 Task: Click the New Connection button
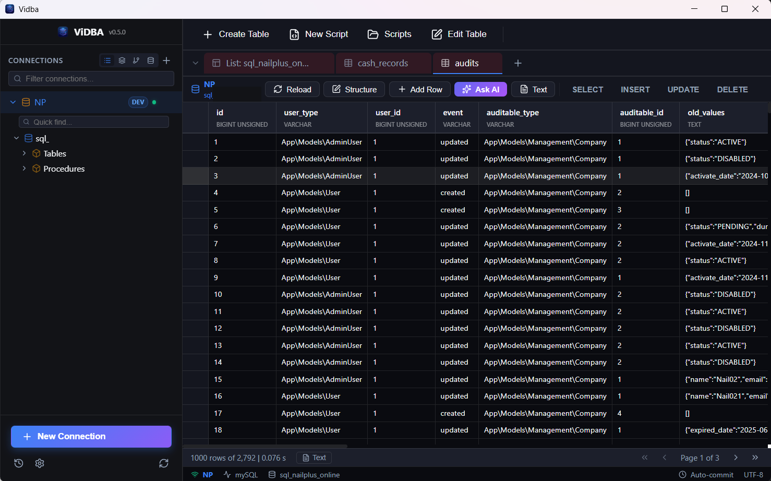point(91,437)
